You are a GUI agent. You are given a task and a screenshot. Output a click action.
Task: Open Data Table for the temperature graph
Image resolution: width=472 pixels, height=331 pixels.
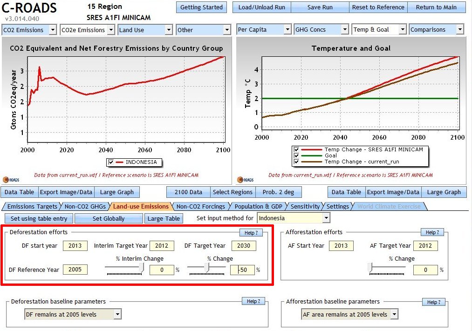point(346,192)
